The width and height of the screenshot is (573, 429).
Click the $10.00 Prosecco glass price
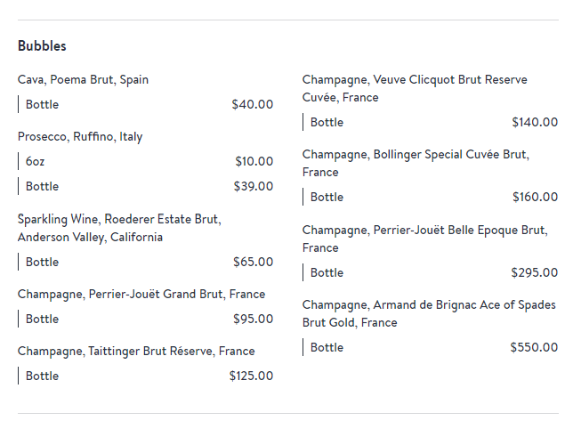pyautogui.click(x=254, y=161)
